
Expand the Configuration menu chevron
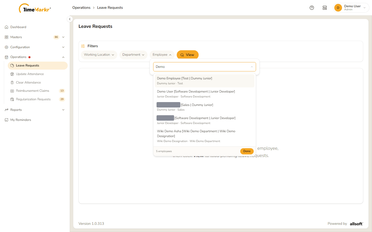[63, 47]
